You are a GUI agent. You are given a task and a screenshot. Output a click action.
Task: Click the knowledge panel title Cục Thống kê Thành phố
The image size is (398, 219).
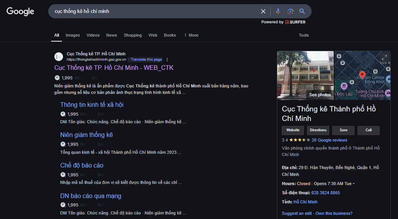(x=329, y=113)
